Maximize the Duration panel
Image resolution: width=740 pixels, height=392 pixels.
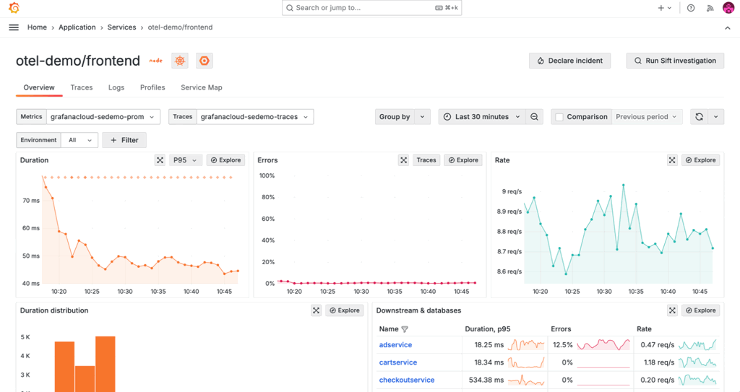pyautogui.click(x=160, y=160)
